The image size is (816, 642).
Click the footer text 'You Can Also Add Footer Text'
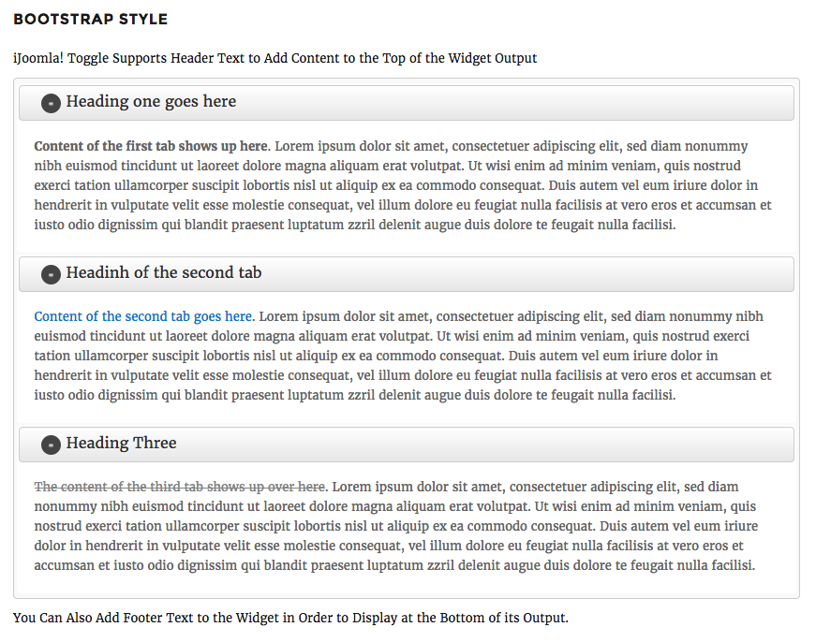pyautogui.click(x=291, y=618)
